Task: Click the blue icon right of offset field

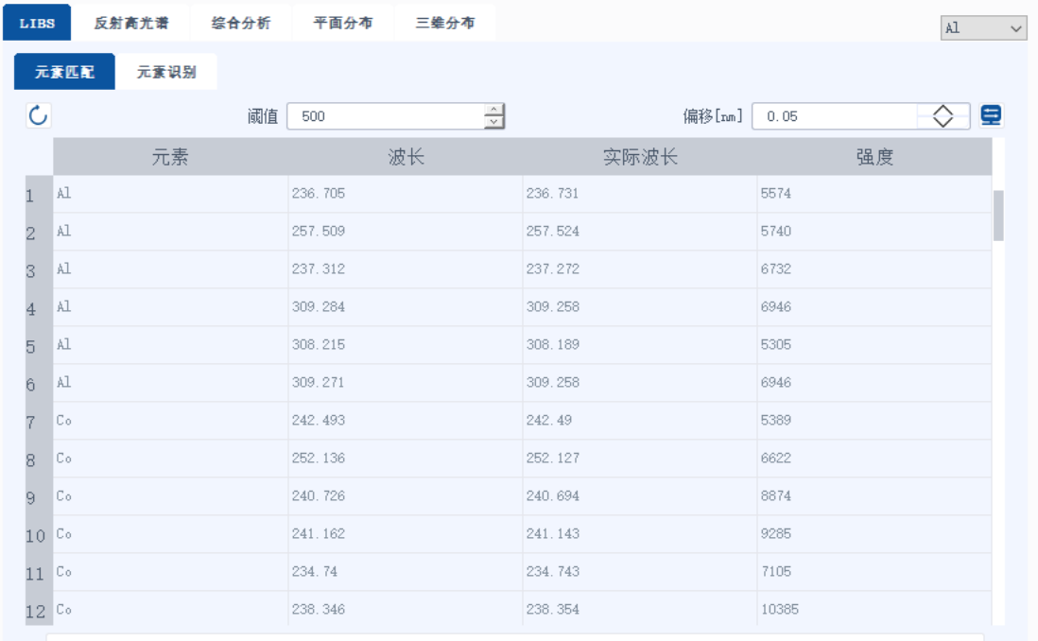Action: click(991, 115)
